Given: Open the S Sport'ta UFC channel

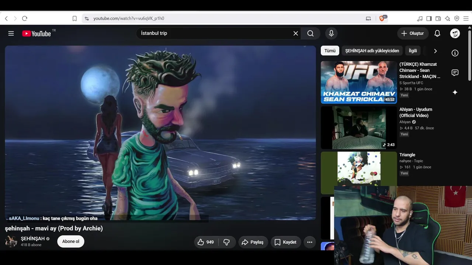Looking at the screenshot, I should click(411, 83).
